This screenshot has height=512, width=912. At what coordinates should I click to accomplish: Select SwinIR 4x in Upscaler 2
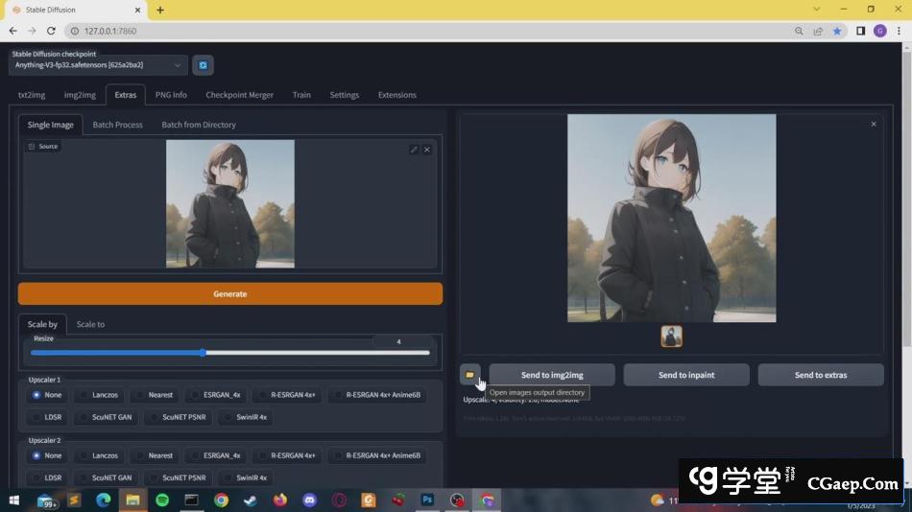(244, 477)
